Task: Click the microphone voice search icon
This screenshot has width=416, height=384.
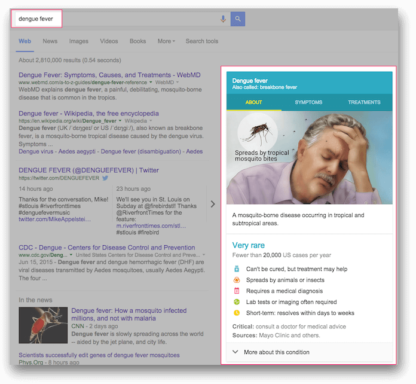Action: click(223, 19)
